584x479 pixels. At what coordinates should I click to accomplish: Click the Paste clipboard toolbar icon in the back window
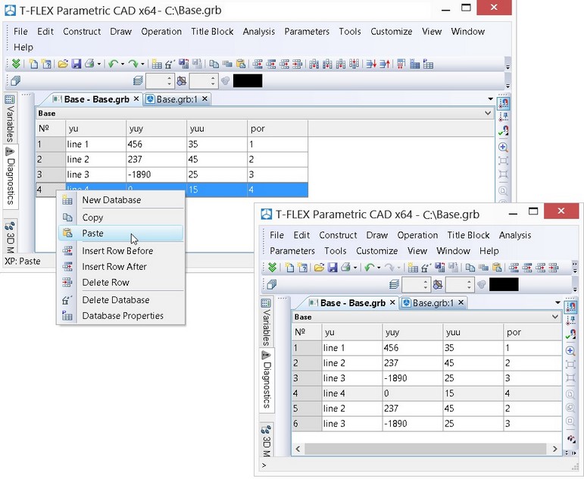coord(241,64)
